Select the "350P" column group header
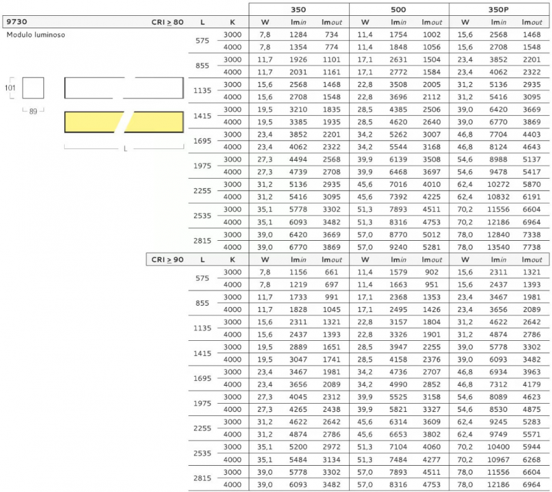 pos(498,10)
